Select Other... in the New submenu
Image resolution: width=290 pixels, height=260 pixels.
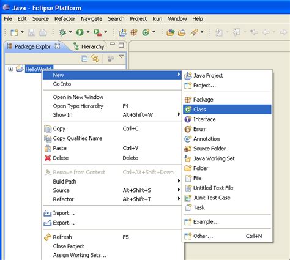[227, 236]
